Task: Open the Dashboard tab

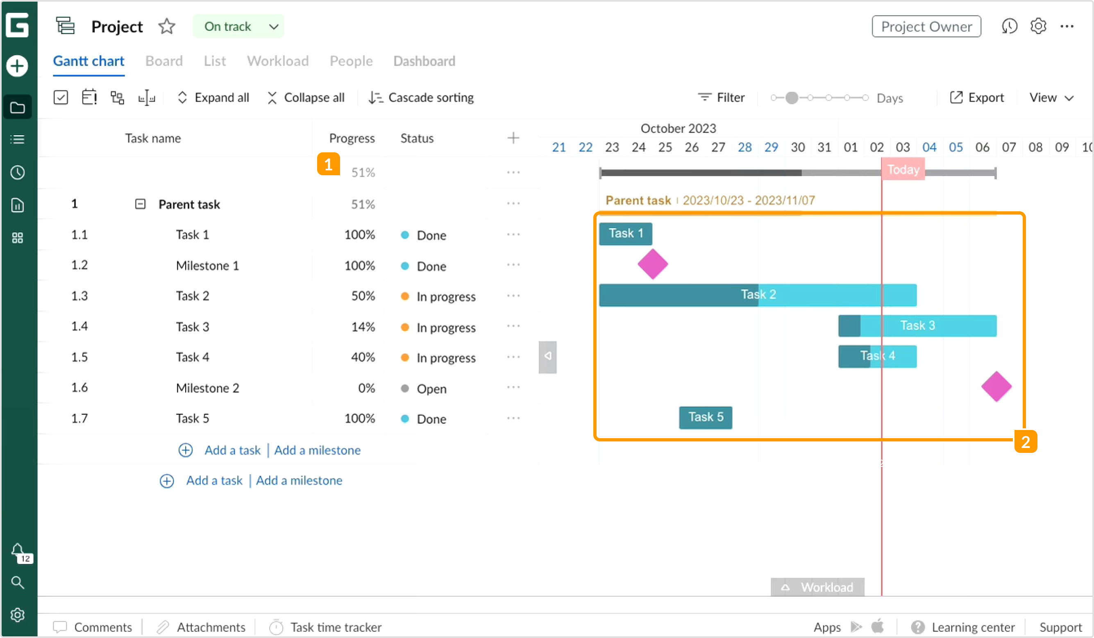Action: (x=424, y=61)
